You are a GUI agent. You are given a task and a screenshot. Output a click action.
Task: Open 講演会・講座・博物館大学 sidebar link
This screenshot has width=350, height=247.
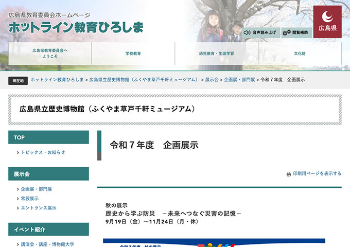click(47, 244)
